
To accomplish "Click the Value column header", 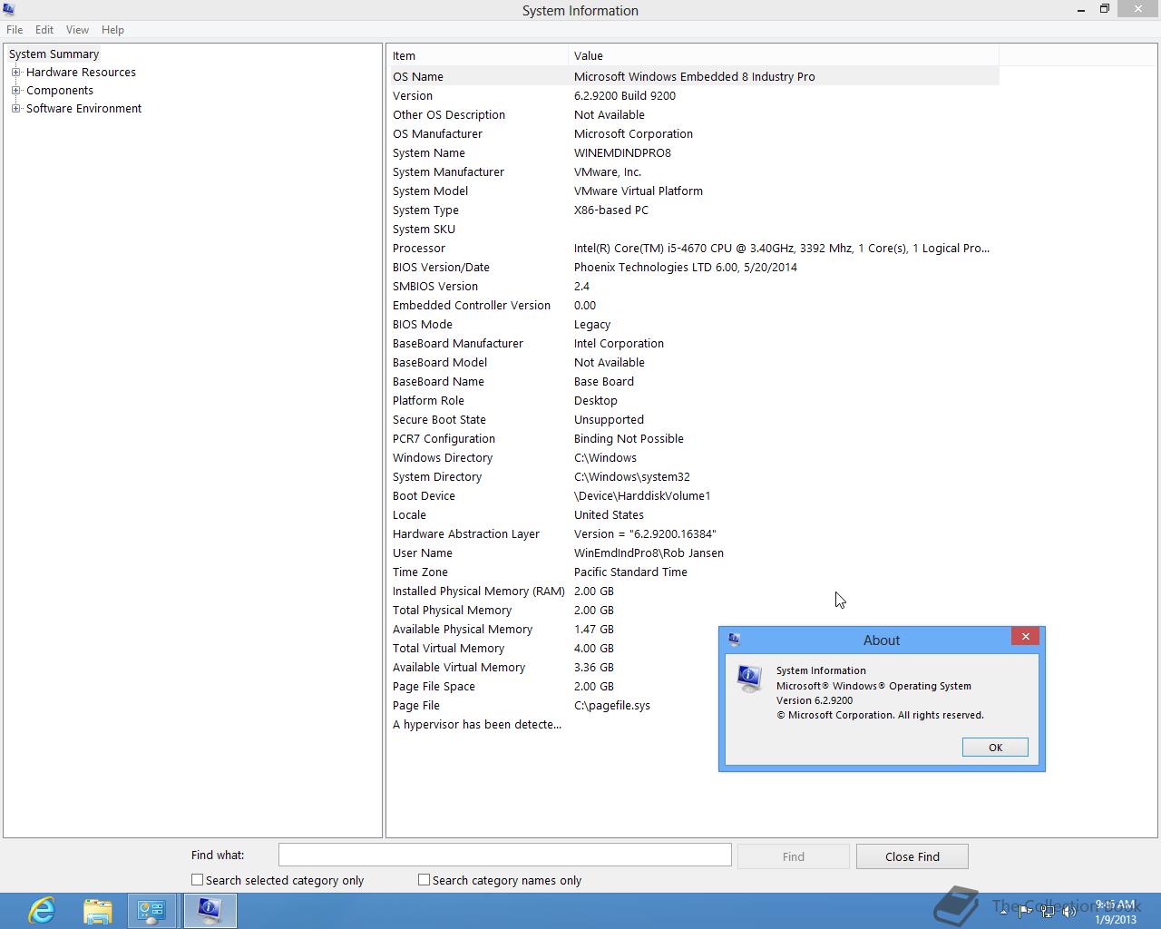I will [784, 55].
